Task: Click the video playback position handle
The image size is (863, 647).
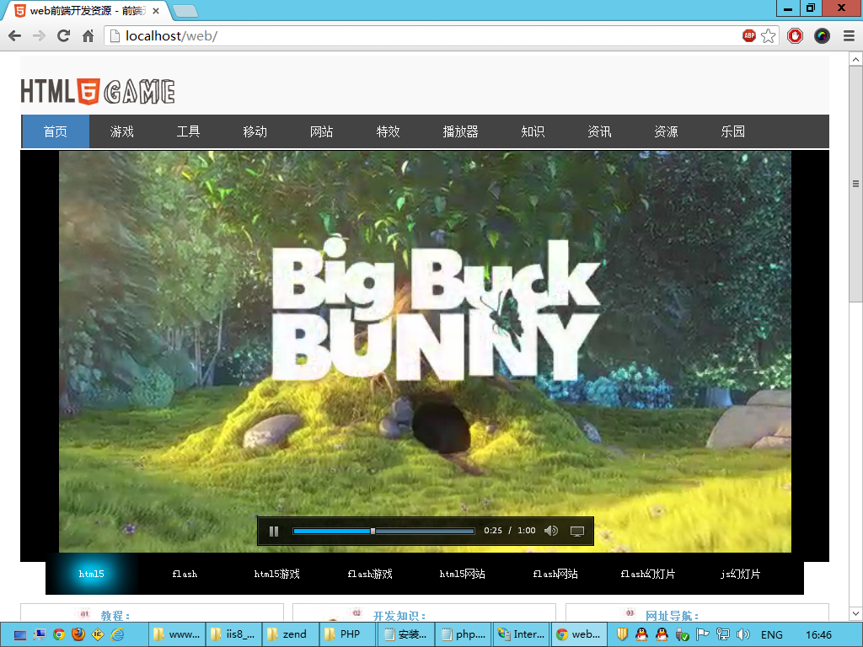Action: [x=373, y=531]
